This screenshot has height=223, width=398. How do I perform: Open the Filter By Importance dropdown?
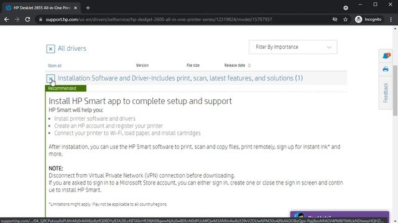pos(293,47)
